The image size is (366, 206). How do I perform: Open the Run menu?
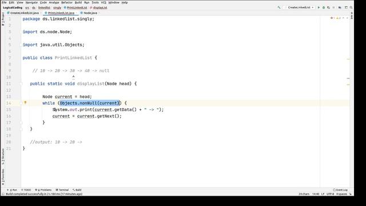[86, 2]
